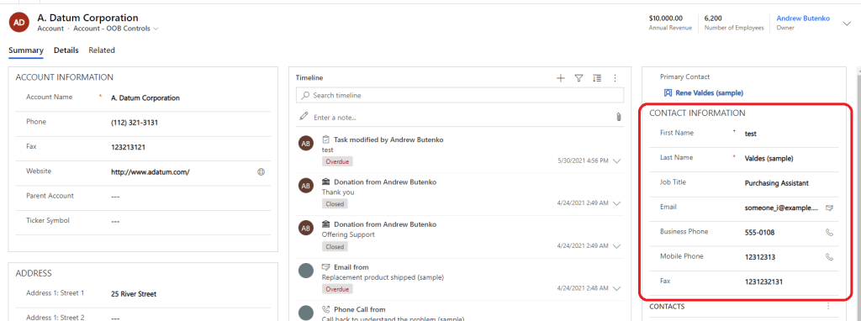The width and height of the screenshot is (861, 321).
Task: Click donation building icon on Thank you entry
Action: point(326,182)
